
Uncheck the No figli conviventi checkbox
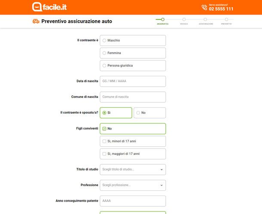(x=104, y=129)
